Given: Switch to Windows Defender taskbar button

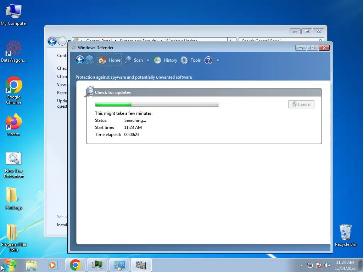Looking at the screenshot, I should click(x=141, y=265).
